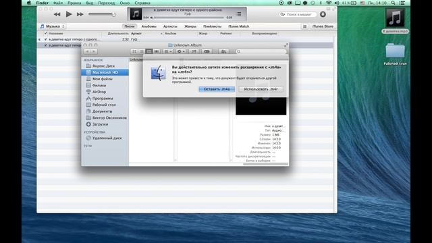Sort by the Альбом column header
This screenshot has height=243, width=432.
coord(170,33)
